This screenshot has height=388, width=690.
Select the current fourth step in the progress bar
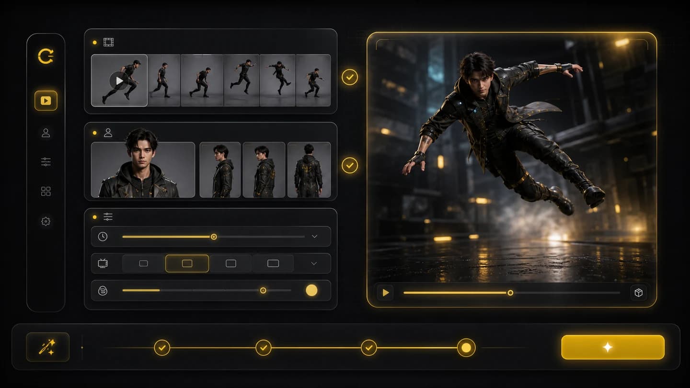[466, 348]
